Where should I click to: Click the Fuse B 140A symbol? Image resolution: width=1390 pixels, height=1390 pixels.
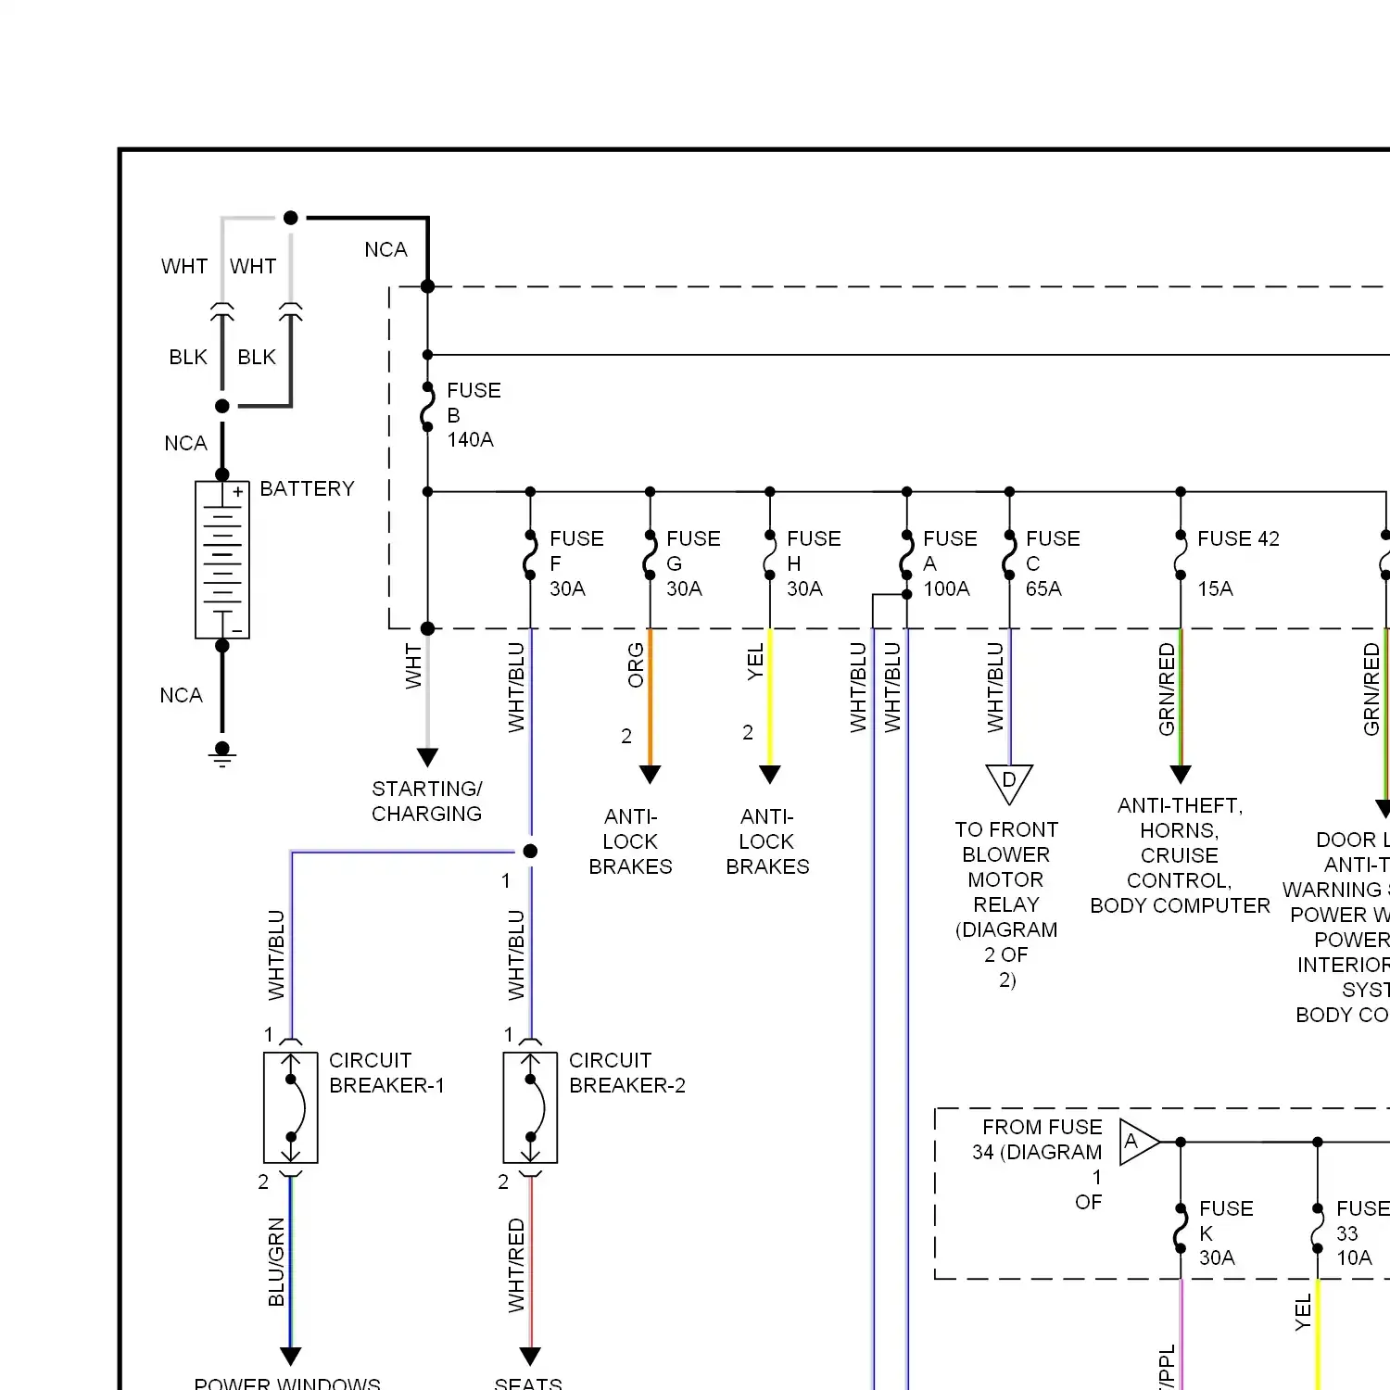tap(427, 408)
